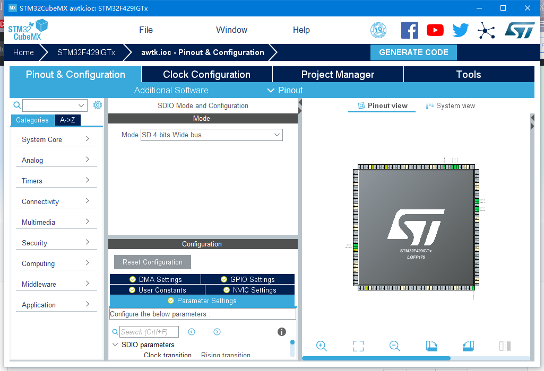
Task: Expand the Security category
Action: pyautogui.click(x=56, y=243)
